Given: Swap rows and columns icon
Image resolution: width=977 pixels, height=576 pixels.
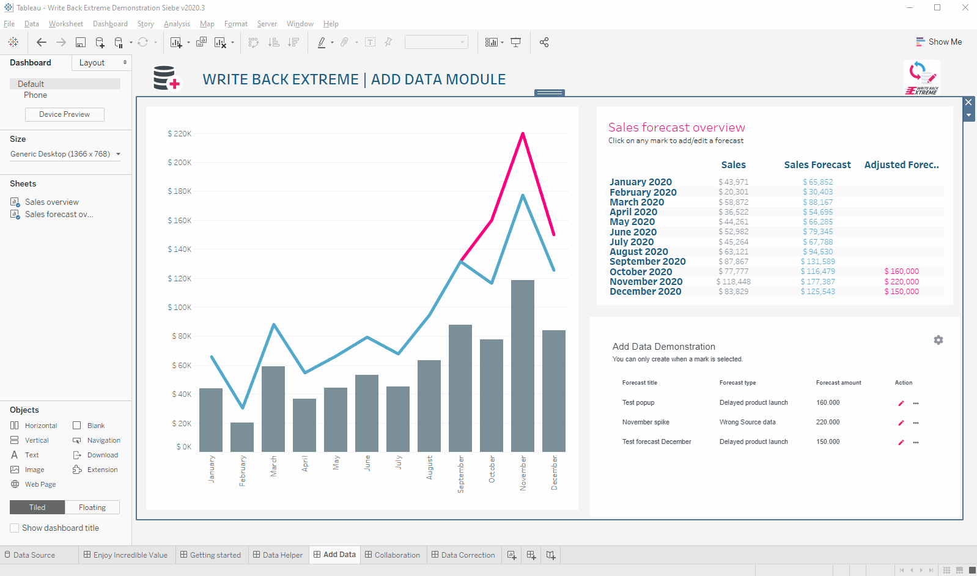Looking at the screenshot, I should 254,42.
